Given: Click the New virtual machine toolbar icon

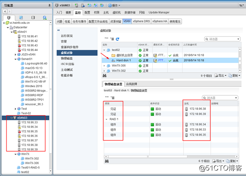Looking at the screenshot, I should click(89, 6).
